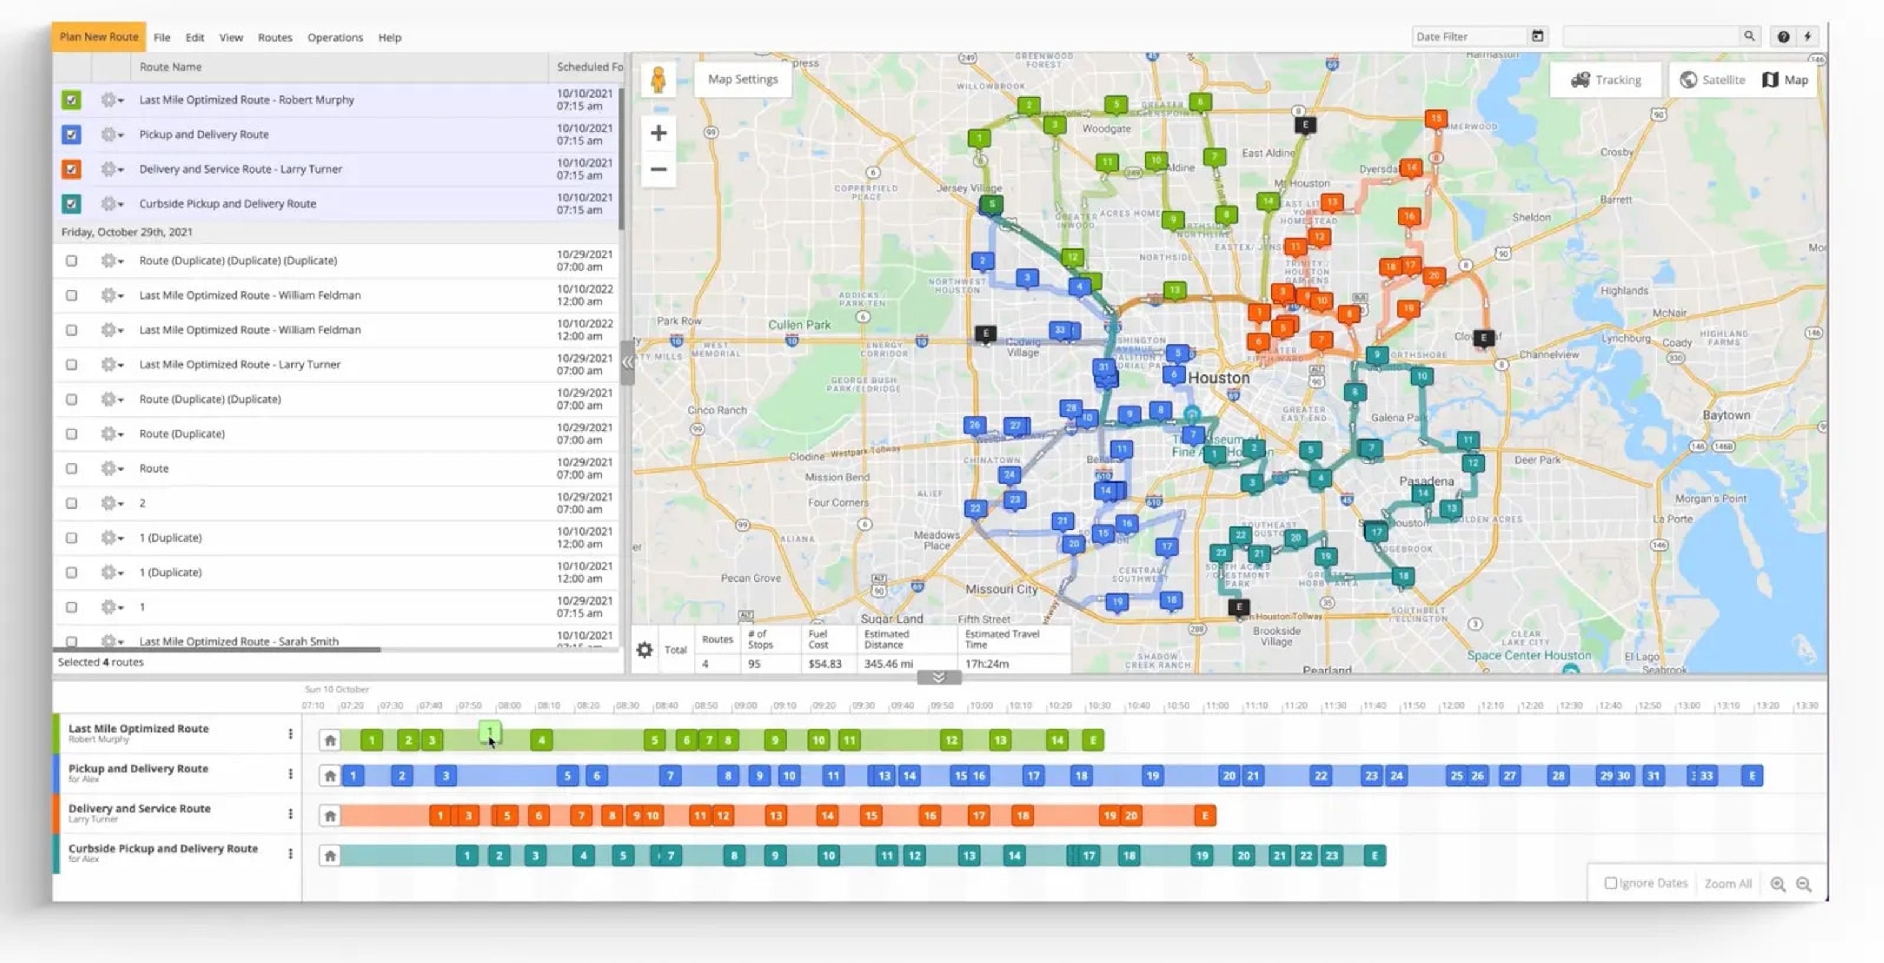Click Zoom All in timeline
Image resolution: width=1884 pixels, height=963 pixels.
(x=1727, y=884)
